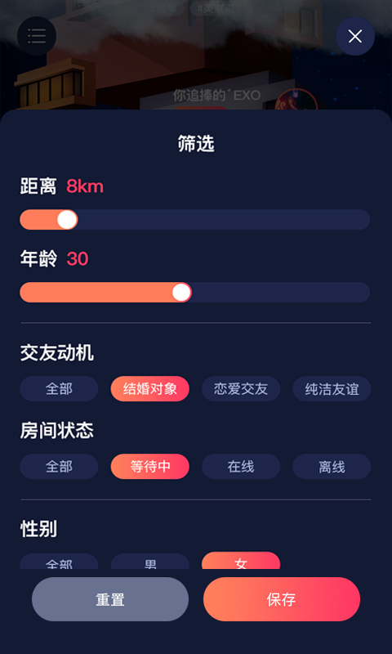The height and width of the screenshot is (654, 392).
Task: Select 全部 under 性别
Action: pyautogui.click(x=59, y=562)
